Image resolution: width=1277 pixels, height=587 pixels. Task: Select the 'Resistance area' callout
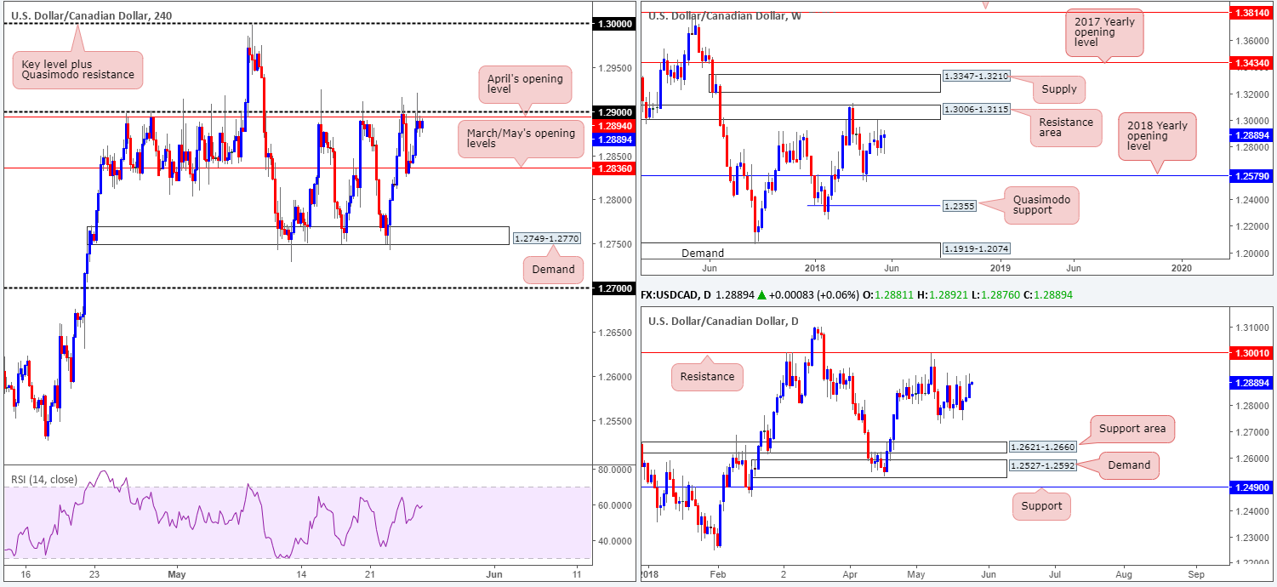pos(1065,128)
